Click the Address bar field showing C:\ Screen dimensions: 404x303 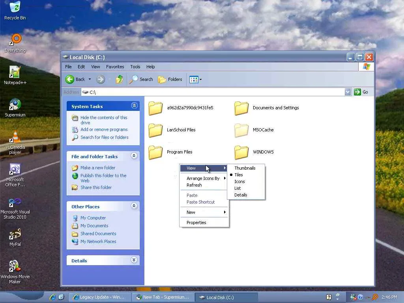213,92
